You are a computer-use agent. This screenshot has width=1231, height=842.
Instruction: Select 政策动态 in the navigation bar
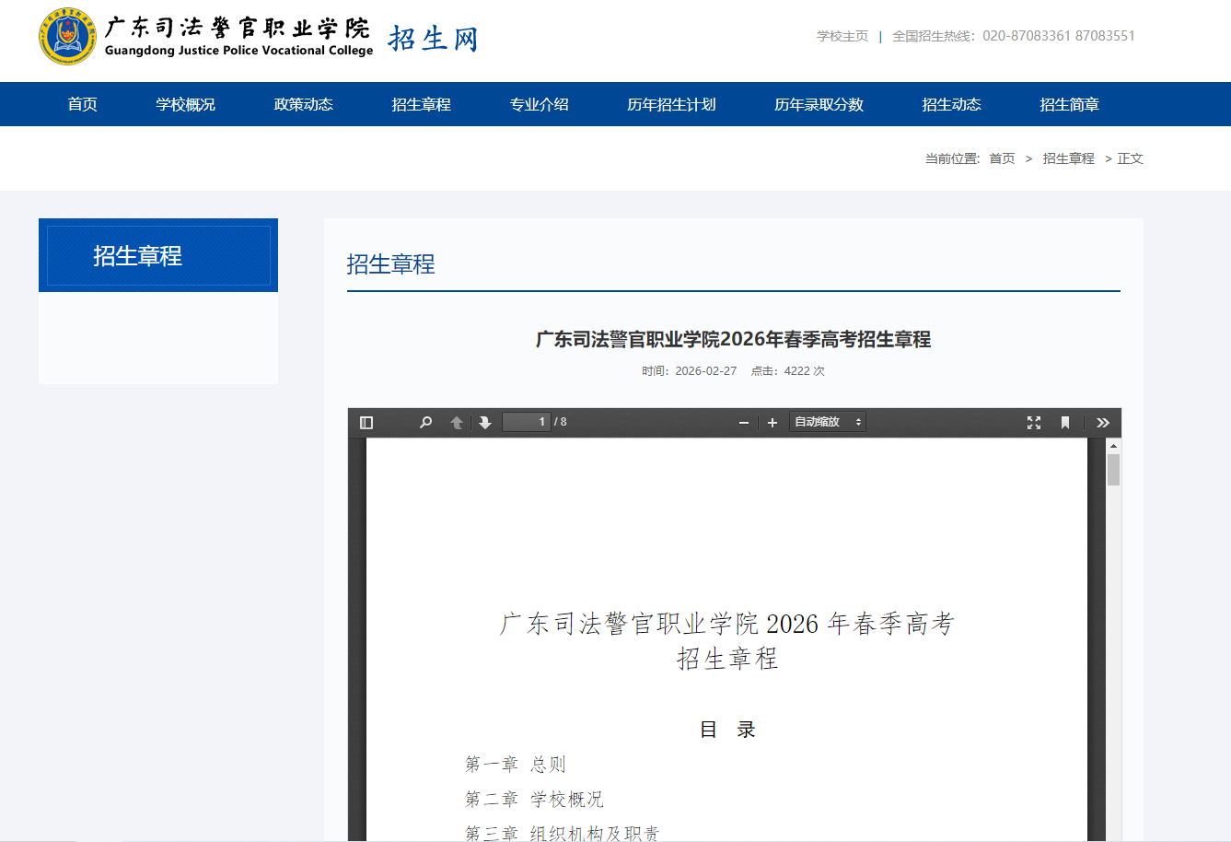pos(304,104)
